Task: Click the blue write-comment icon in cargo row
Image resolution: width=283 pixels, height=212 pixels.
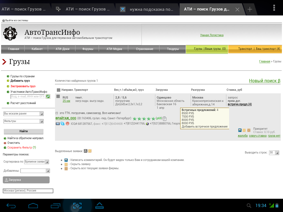Action: 240,130
